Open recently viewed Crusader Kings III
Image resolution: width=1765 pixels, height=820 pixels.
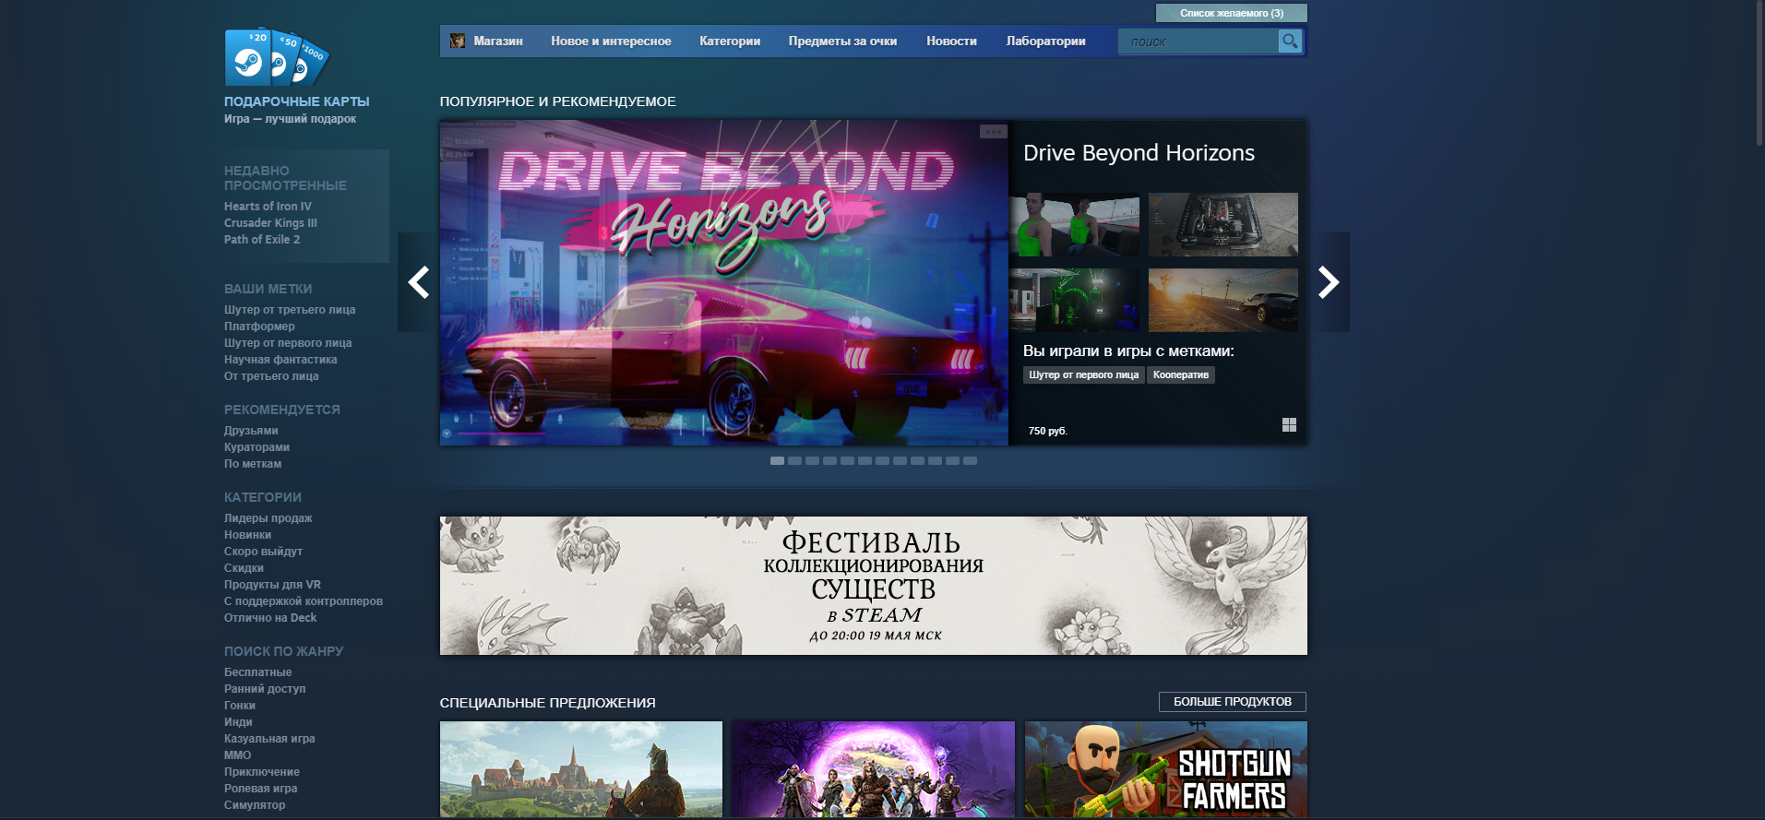[270, 223]
